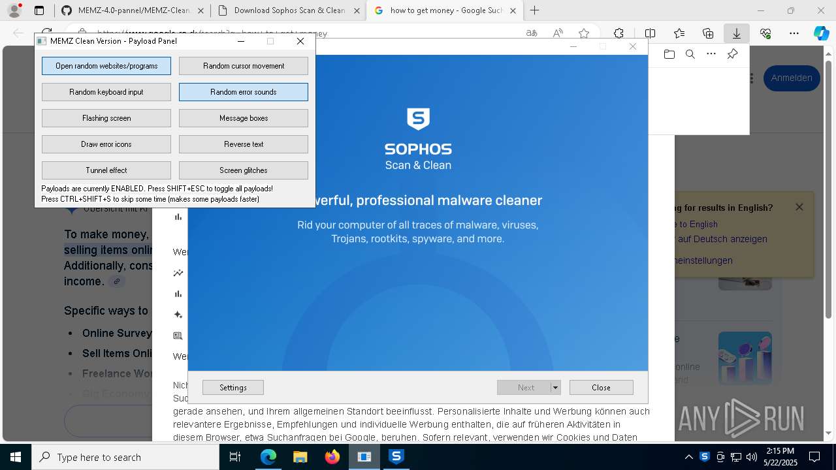836x470 pixels.
Task: Toggle 'Draw error icons' payload
Action: (x=106, y=144)
